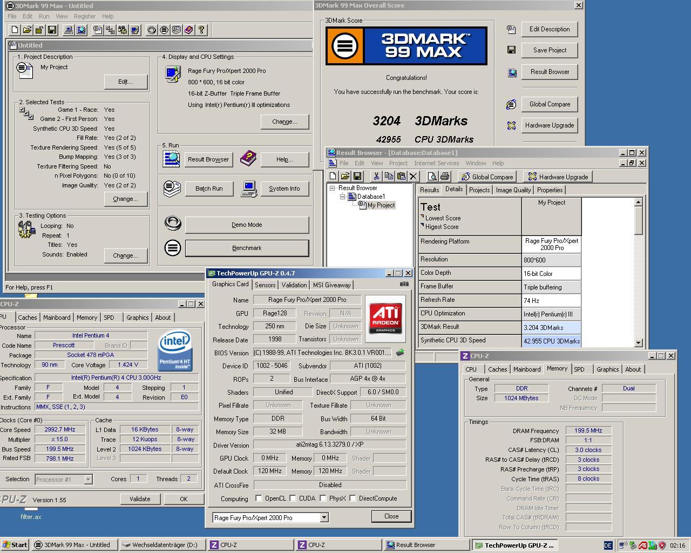Enable the DirectCompute checkbox in GPU-Z
Viewport: 691px width, 553px height.
353,498
